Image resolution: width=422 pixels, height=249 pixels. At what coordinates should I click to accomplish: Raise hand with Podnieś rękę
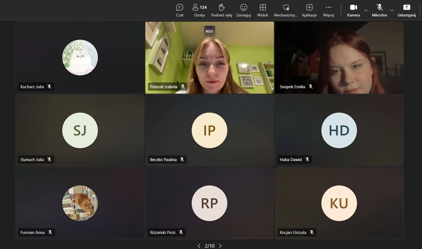pos(222,10)
